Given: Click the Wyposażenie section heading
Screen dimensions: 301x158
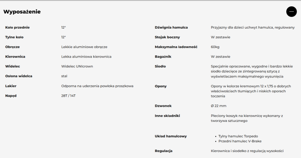Looking at the screenshot, I should pyautogui.click(x=22, y=12).
